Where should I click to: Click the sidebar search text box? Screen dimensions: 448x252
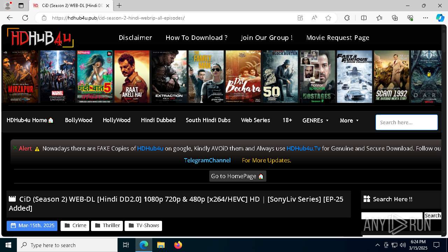[x=392, y=216]
